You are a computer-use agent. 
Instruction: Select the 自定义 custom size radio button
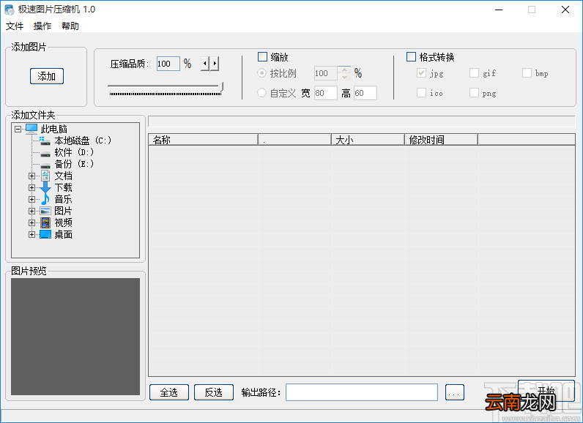click(x=261, y=92)
